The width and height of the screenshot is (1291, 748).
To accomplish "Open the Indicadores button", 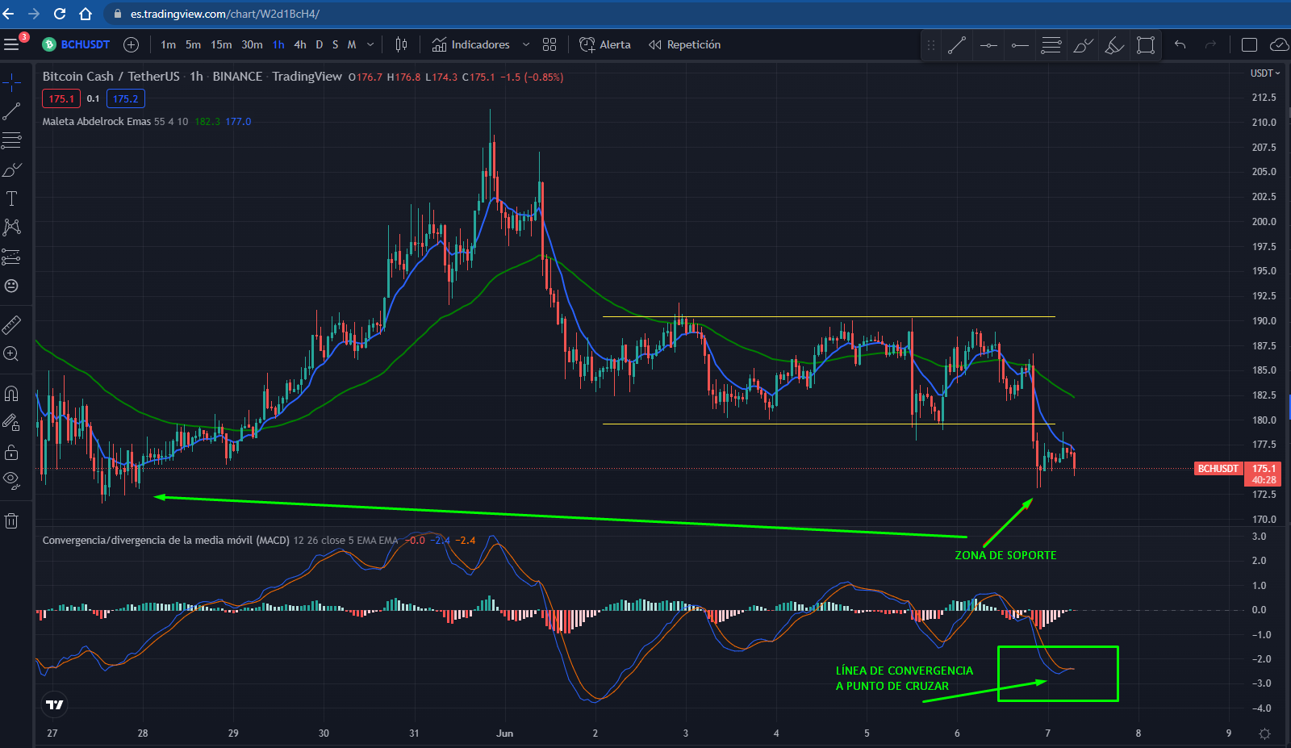I will pos(471,44).
